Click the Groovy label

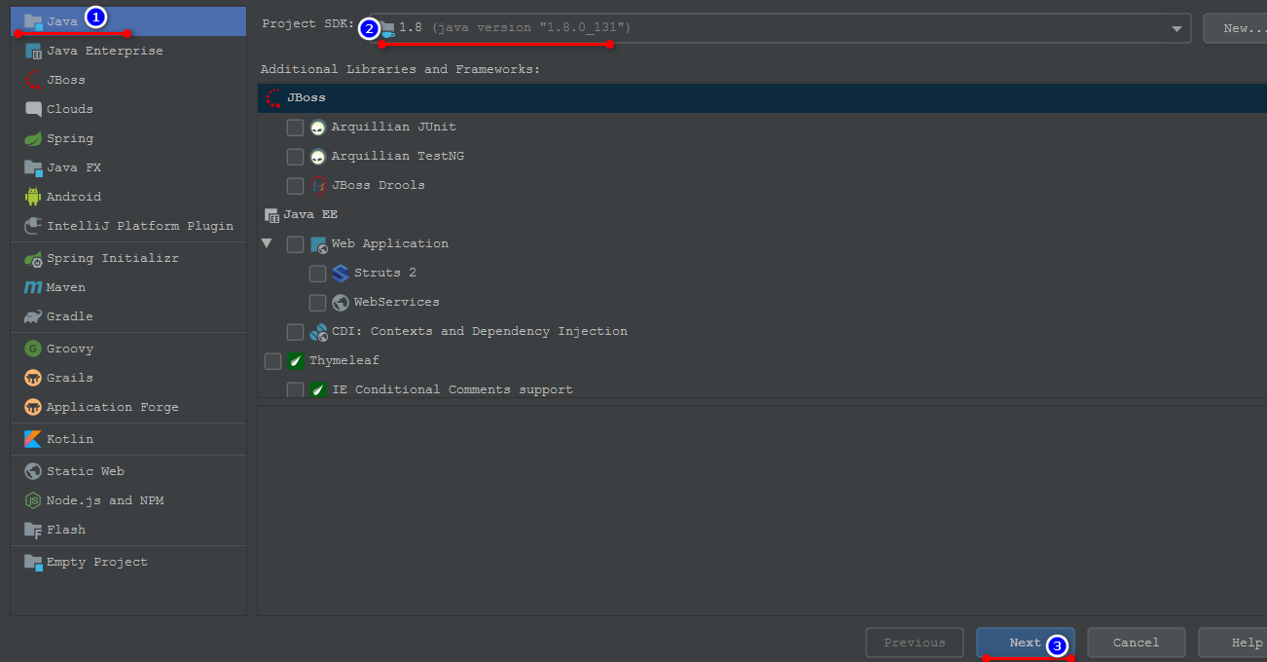pos(70,349)
